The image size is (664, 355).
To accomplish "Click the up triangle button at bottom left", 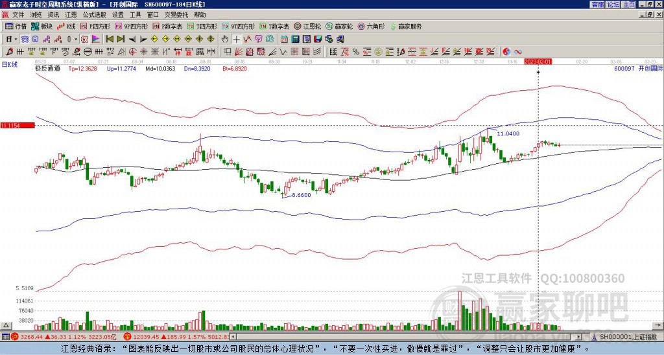I will 5,326.
